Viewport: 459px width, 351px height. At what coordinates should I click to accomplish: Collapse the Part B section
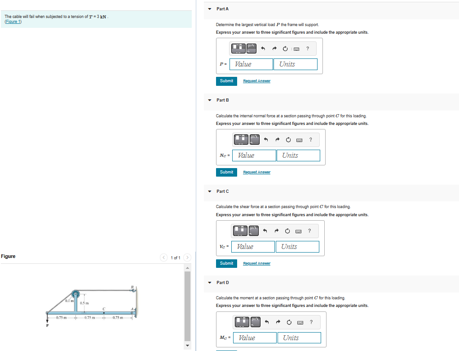click(209, 100)
